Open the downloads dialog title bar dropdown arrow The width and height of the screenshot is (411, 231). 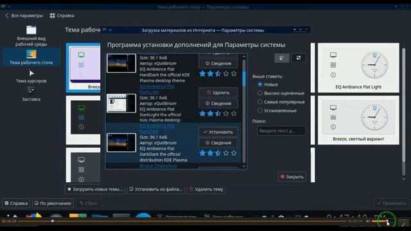pos(295,30)
